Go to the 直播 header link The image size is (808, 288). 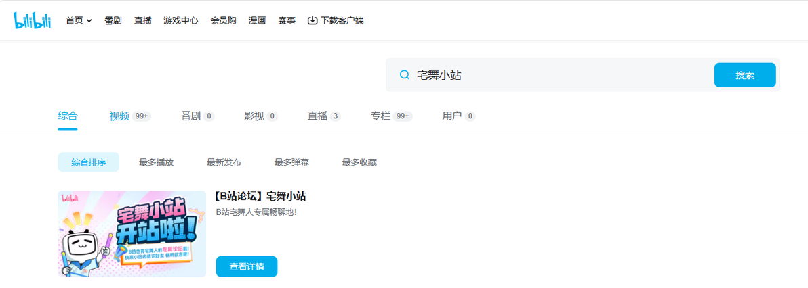pyautogui.click(x=143, y=20)
